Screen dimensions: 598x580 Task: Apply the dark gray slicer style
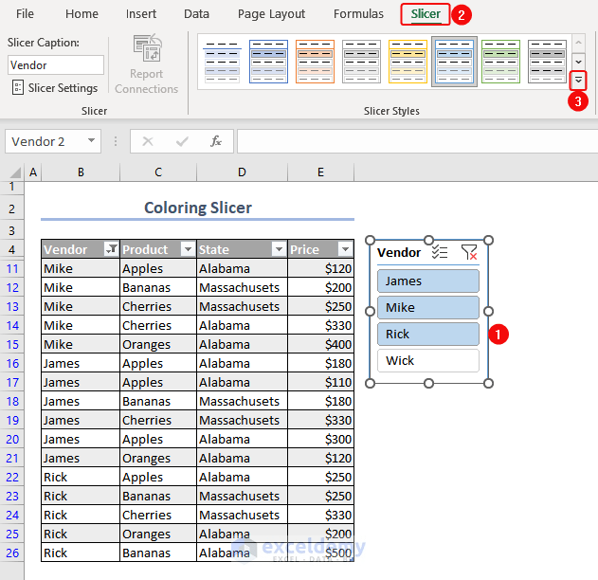[547, 62]
